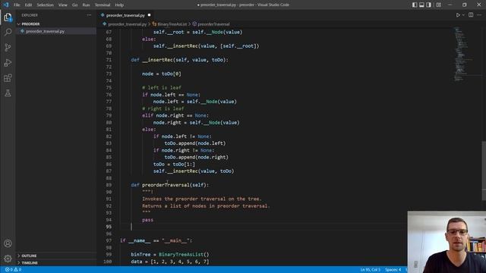Open editor More Actions ellipsis
This screenshot has height=273, width=486.
coord(479,15)
